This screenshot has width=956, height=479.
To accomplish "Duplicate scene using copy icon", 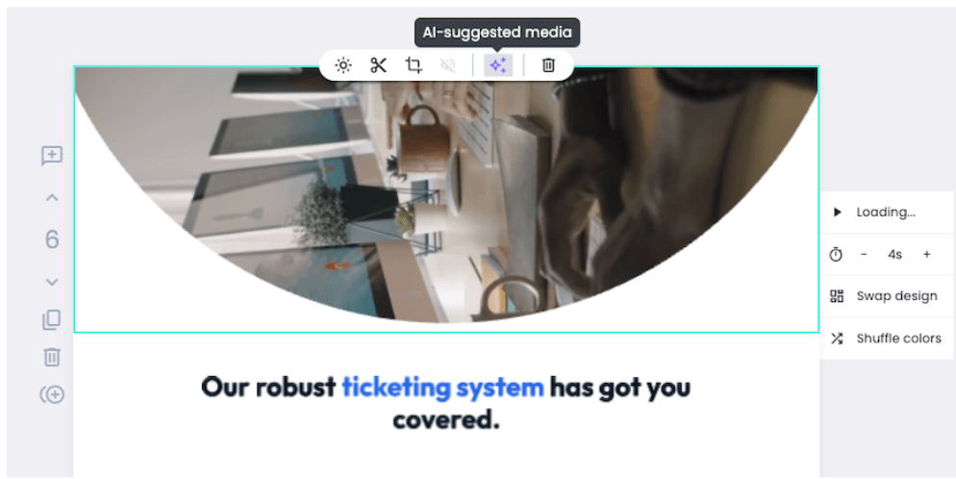I will 52,320.
